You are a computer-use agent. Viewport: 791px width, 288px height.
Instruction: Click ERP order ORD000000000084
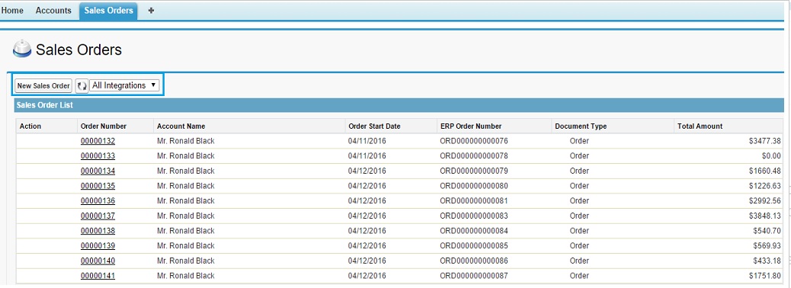[474, 231]
